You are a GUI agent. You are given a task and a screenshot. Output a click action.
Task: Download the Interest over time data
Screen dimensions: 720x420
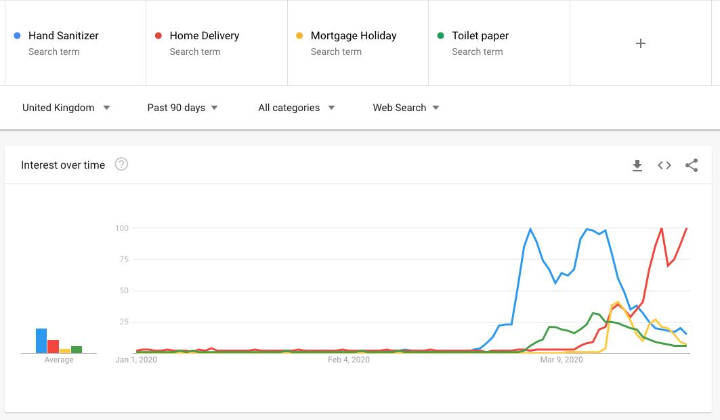tap(637, 165)
